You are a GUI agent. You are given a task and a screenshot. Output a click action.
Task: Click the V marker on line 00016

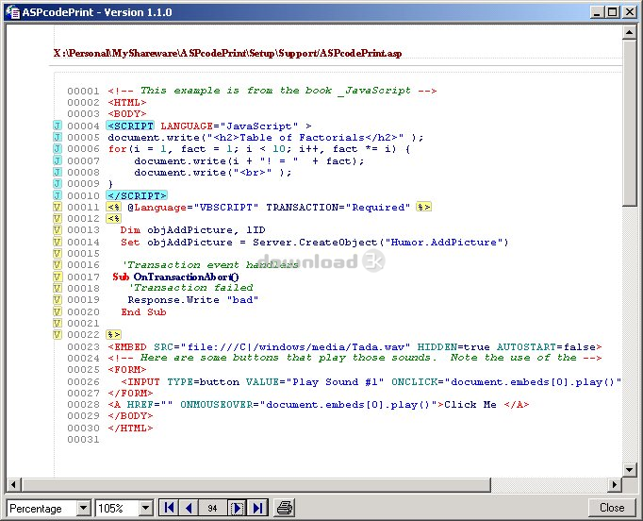pyautogui.click(x=58, y=265)
